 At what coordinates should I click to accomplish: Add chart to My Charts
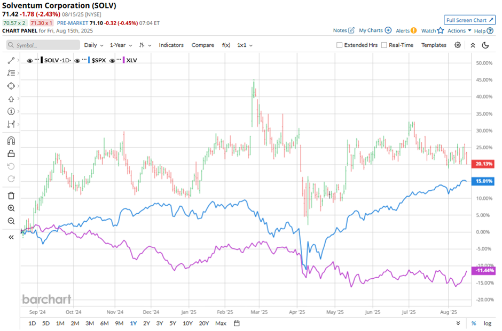[375, 30]
